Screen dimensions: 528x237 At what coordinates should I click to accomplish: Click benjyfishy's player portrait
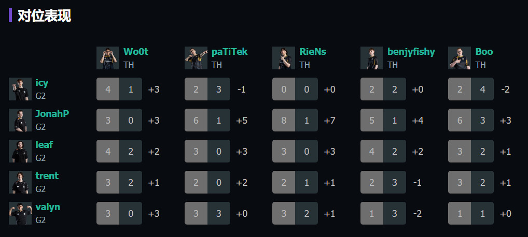372,58
